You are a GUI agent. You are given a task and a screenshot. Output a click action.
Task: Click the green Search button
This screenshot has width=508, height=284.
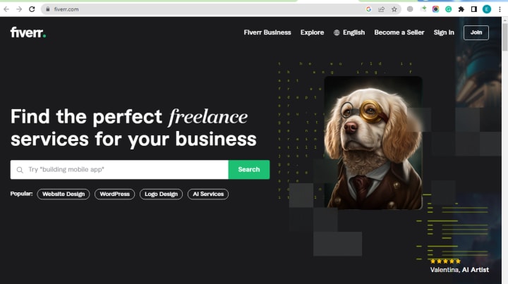tap(249, 170)
